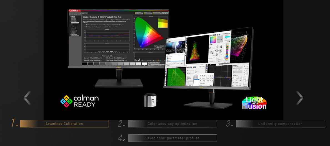
Task: Advance to next slide with right arrow
Action: pyautogui.click(x=299, y=98)
